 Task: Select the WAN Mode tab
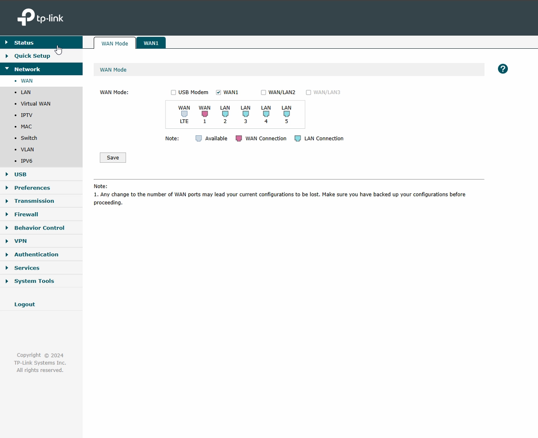(115, 43)
